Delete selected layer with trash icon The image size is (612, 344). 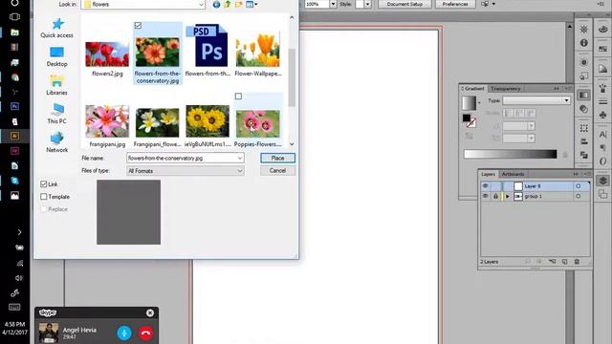(577, 261)
